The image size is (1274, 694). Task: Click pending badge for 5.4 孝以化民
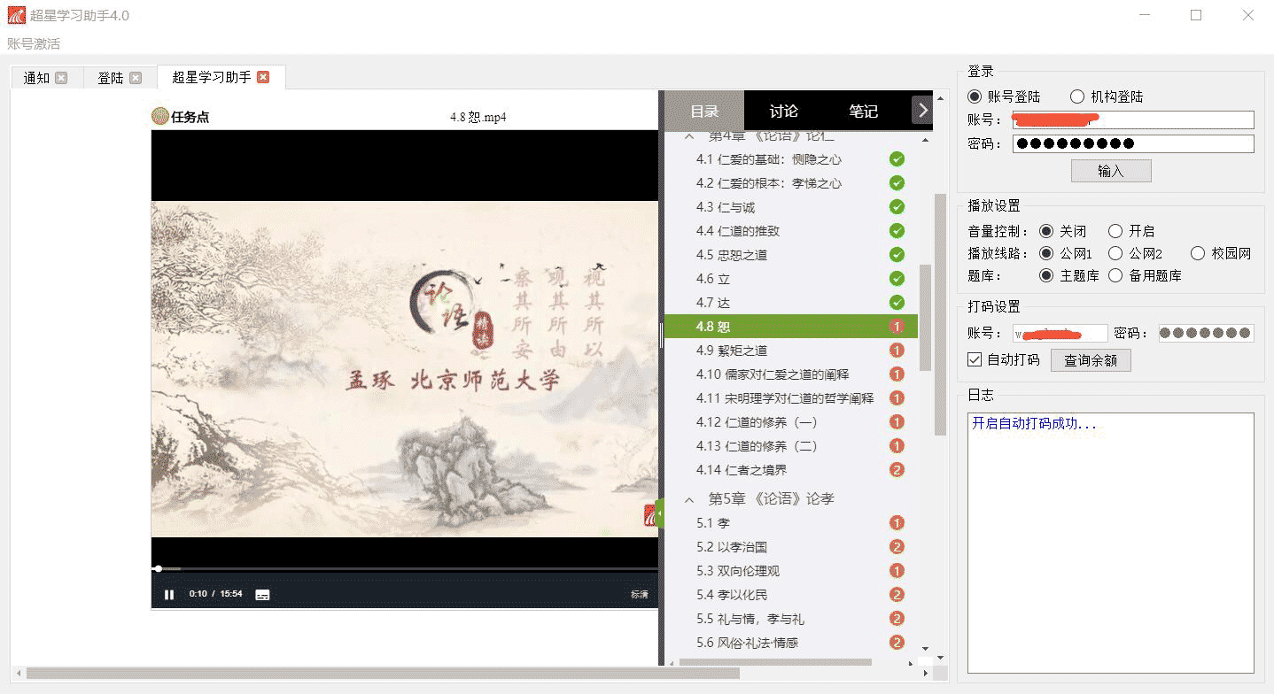[x=897, y=595]
